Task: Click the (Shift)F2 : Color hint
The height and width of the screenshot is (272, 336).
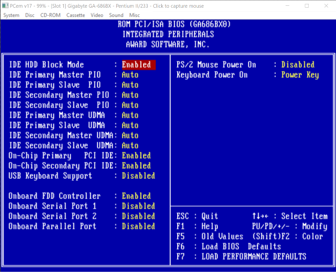Action: click(x=288, y=236)
